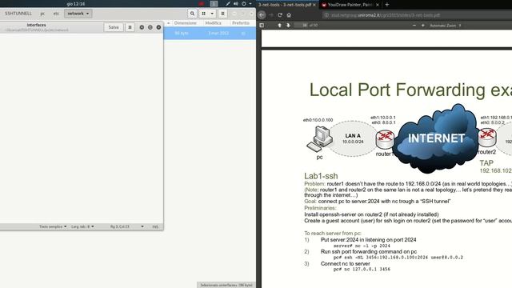Maximize the interfaces editor window
Screen dimensions: 512x288
click(150, 27)
